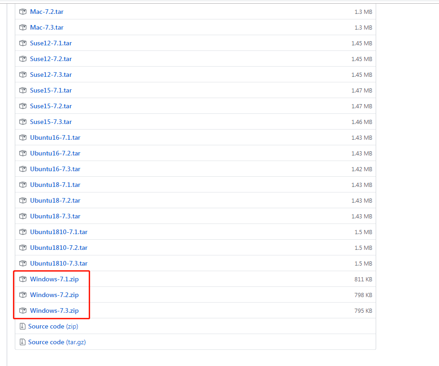Download Windows-7.2.zip file
Viewport: 439px width, 366px height.
coord(55,295)
